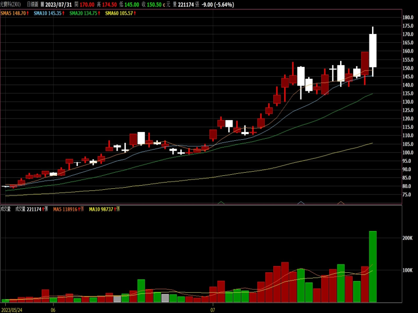Select the MA10 98737 volume average label
Viewport: 418px width, 313px height.
[102, 209]
